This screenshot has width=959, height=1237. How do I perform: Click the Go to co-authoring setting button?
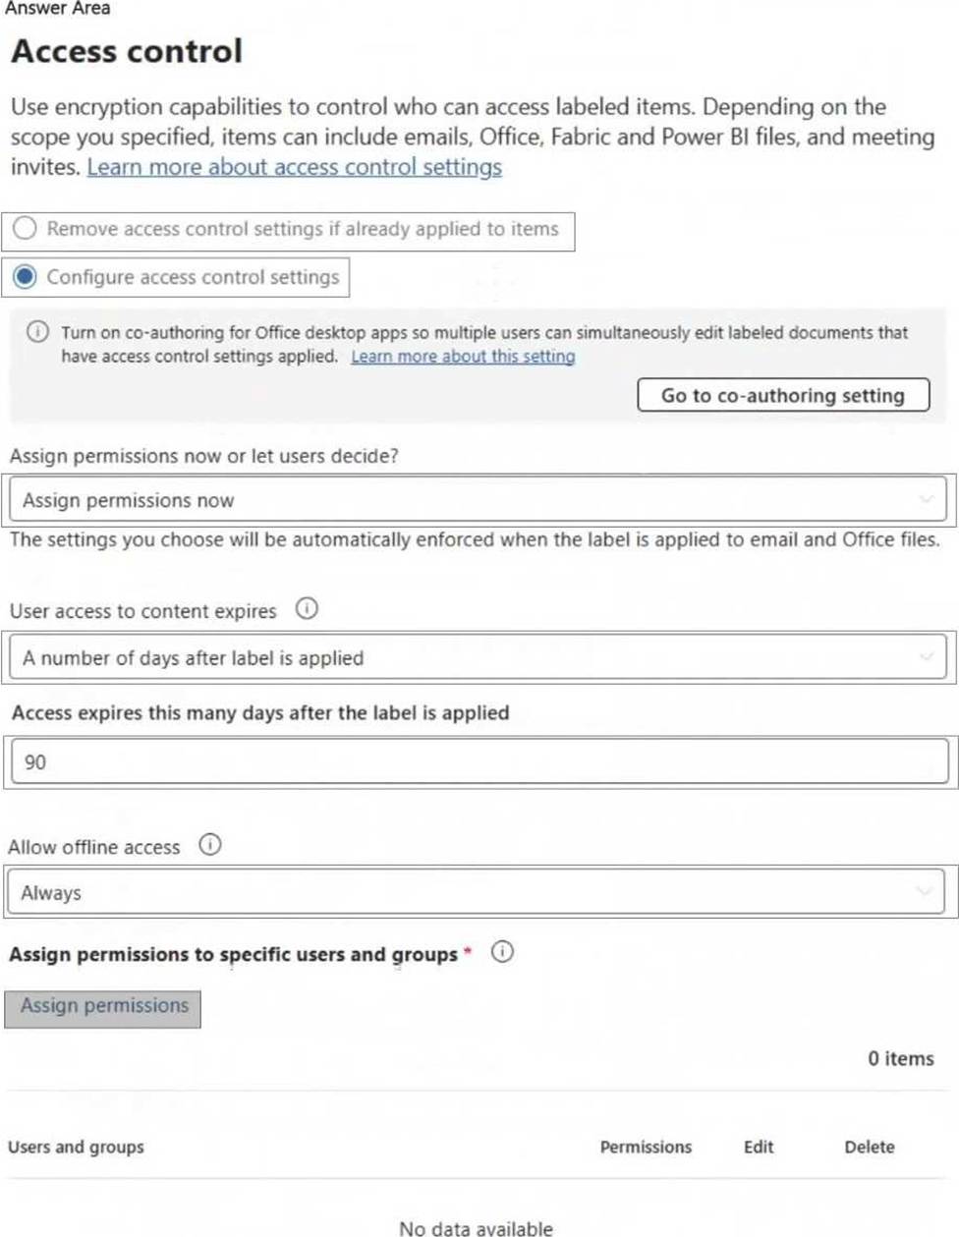(x=783, y=395)
